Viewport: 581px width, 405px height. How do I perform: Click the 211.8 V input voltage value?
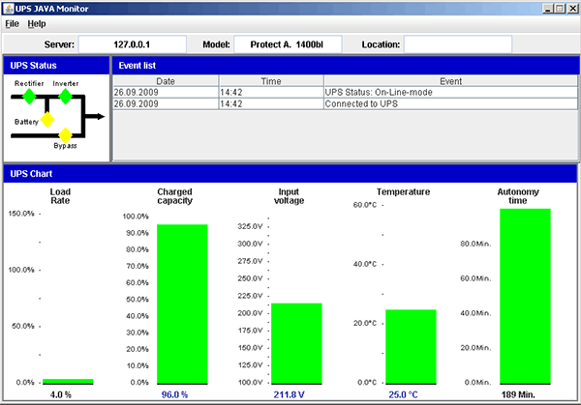pyautogui.click(x=289, y=394)
